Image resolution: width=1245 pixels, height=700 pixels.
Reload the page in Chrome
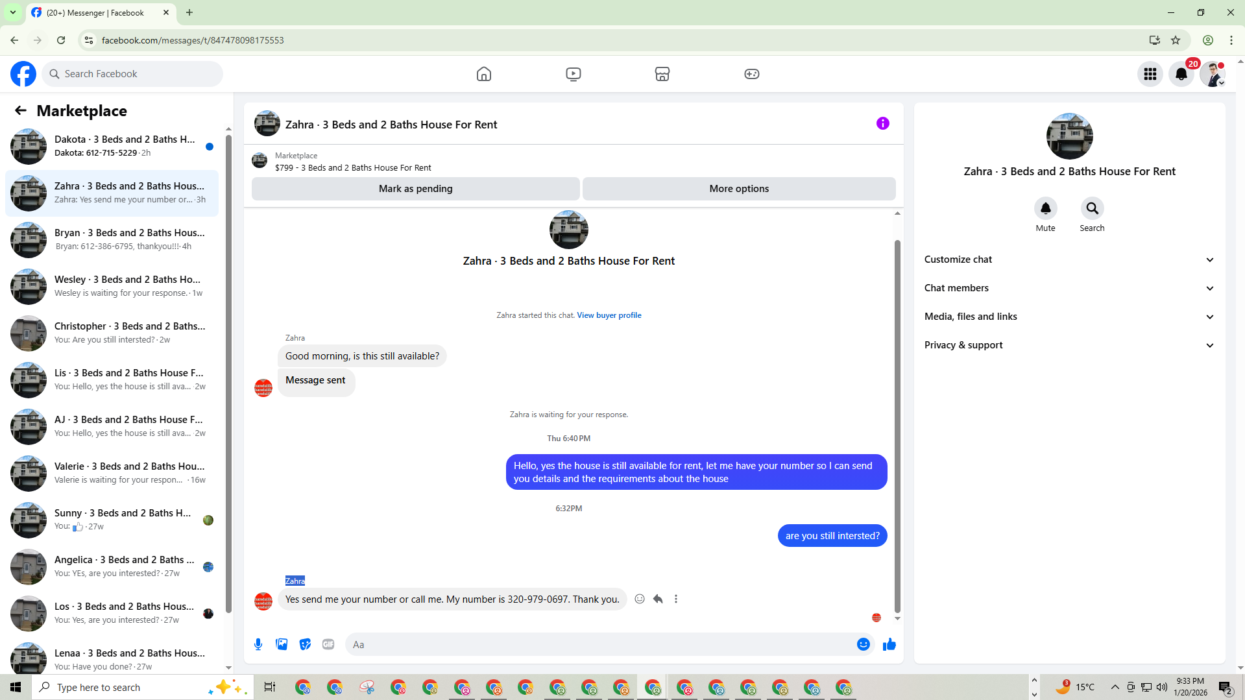(x=61, y=40)
